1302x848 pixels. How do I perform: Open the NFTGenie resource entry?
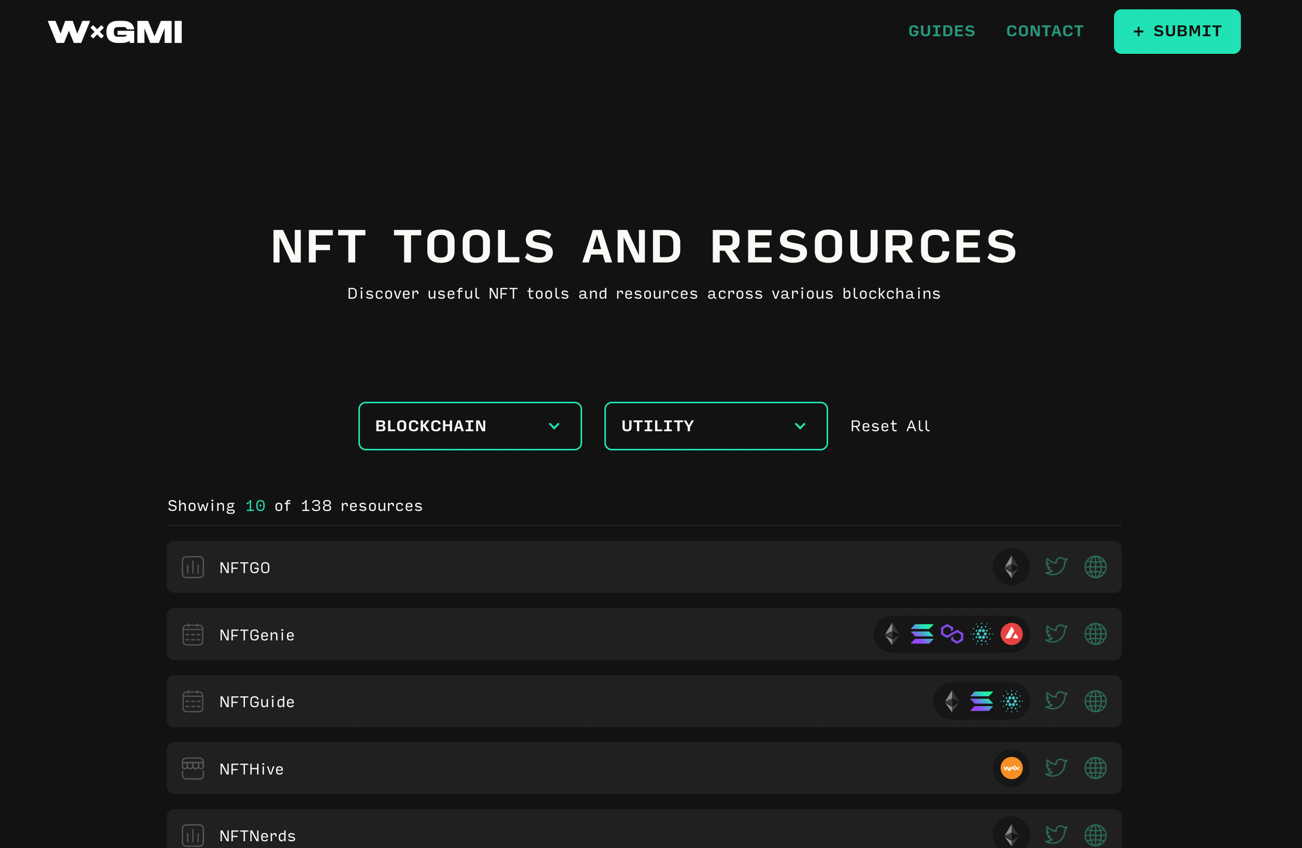[x=644, y=634]
